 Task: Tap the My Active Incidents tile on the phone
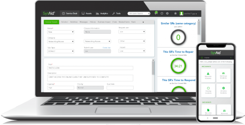pyautogui.click(x=208, y=75)
